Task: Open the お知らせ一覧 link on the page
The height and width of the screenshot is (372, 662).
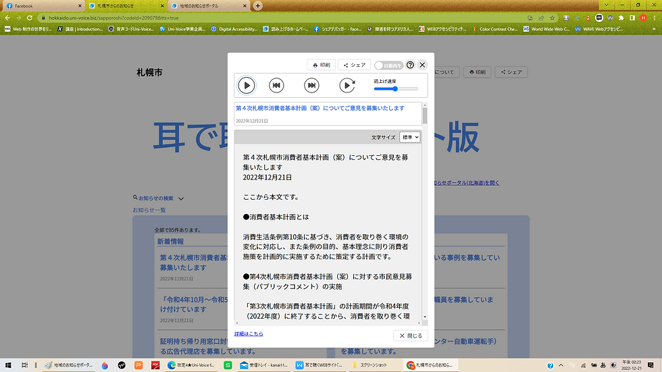Action: click(x=149, y=210)
